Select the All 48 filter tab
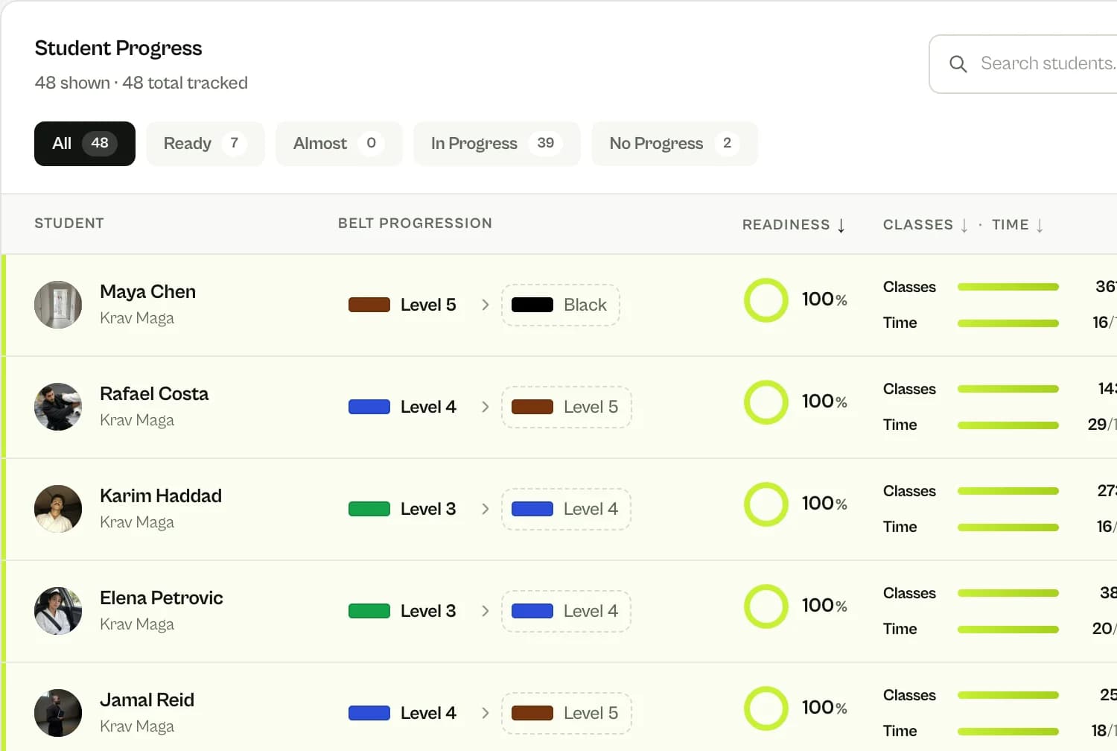Image resolution: width=1117 pixels, height=751 pixels. pos(85,144)
